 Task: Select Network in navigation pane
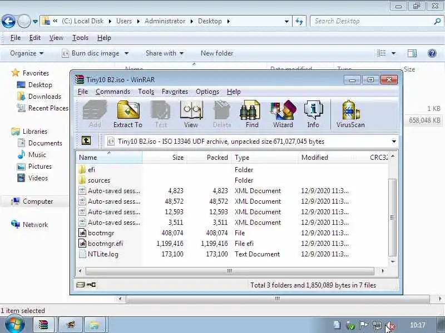tap(29, 225)
